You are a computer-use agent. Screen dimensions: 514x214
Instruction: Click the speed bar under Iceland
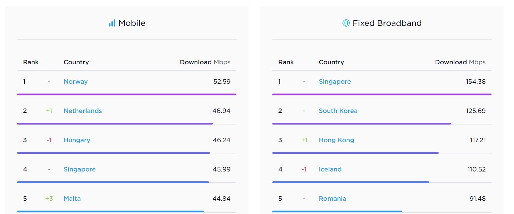351,182
